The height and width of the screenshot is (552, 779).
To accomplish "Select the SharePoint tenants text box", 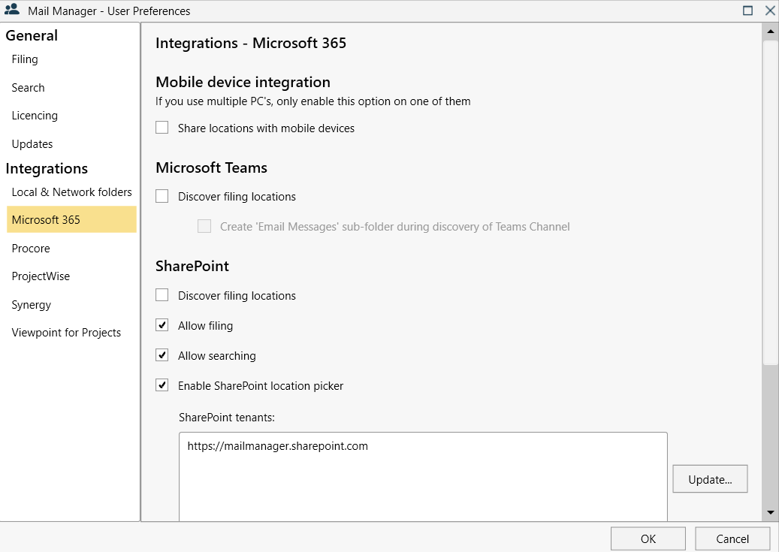I will pyautogui.click(x=422, y=475).
